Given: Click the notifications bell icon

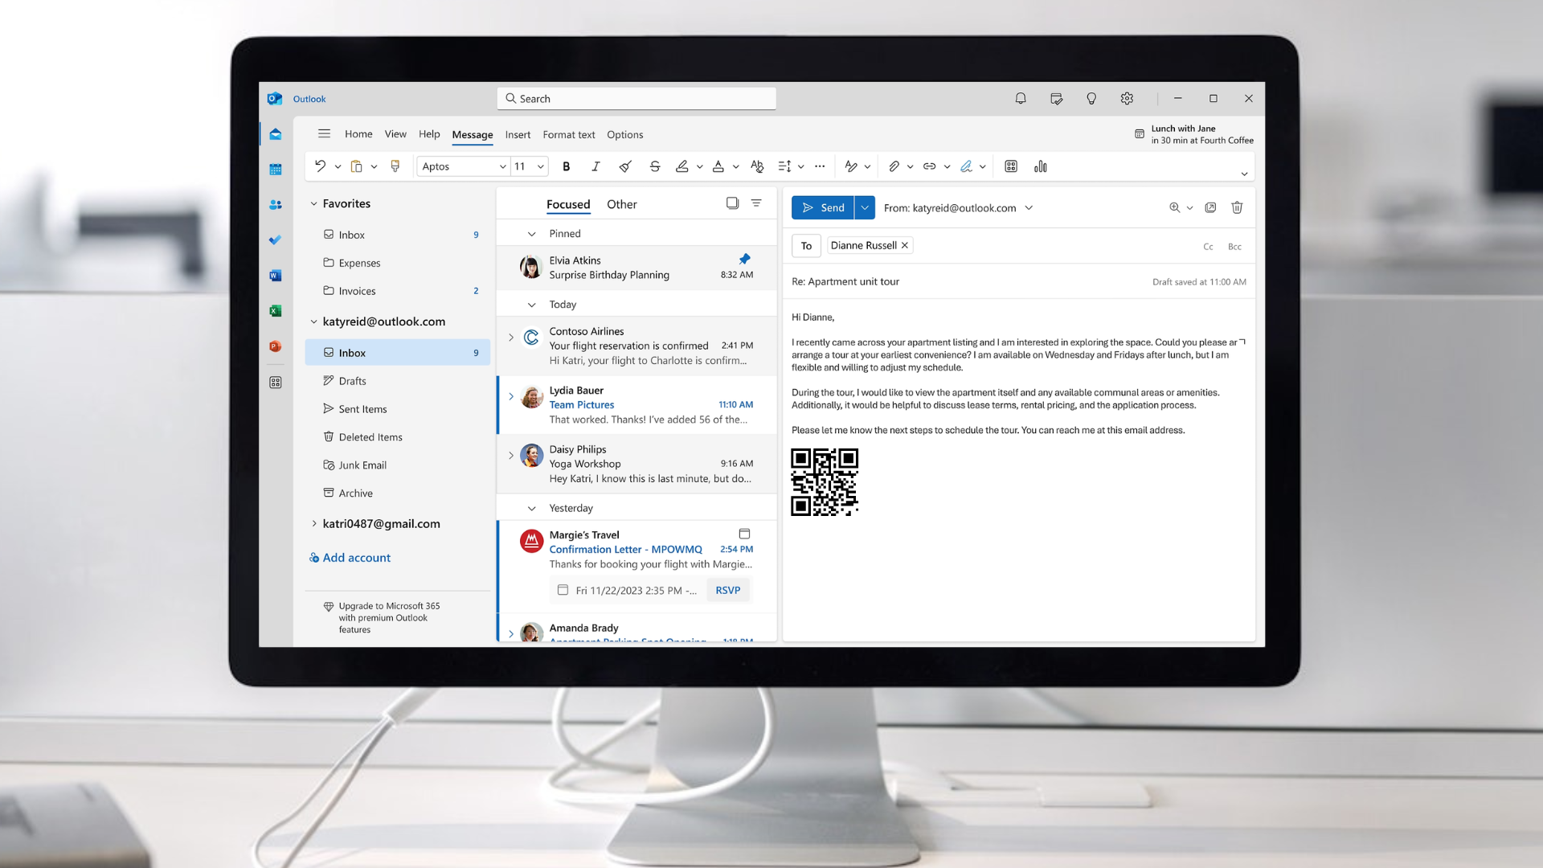Looking at the screenshot, I should 1021,98.
